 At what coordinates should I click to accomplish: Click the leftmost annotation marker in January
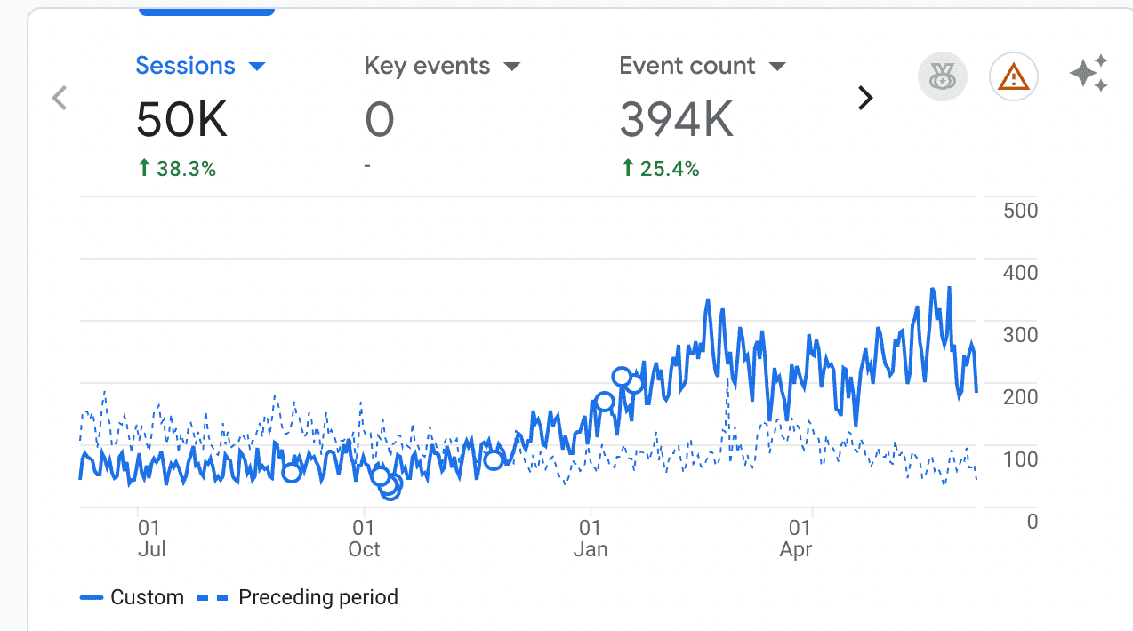(605, 402)
